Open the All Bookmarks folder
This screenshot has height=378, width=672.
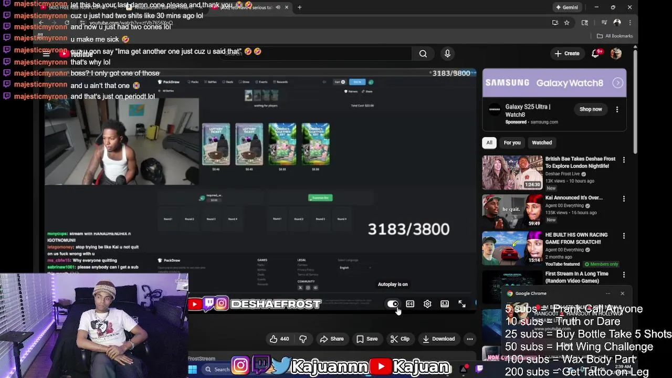click(615, 36)
